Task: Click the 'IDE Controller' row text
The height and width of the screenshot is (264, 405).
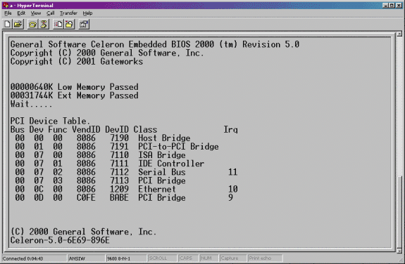Action: [x=171, y=164]
